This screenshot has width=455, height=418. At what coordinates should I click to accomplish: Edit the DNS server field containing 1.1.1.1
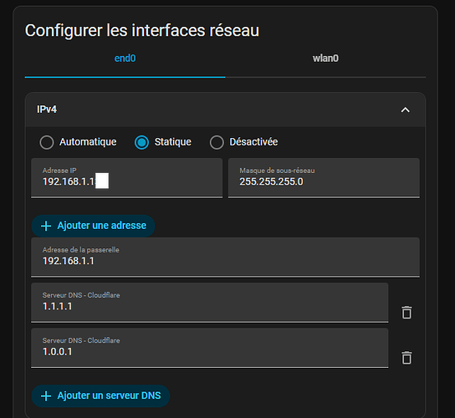pos(209,303)
